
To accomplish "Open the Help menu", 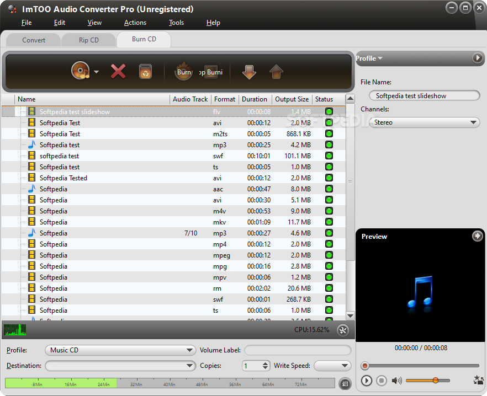I will [213, 23].
